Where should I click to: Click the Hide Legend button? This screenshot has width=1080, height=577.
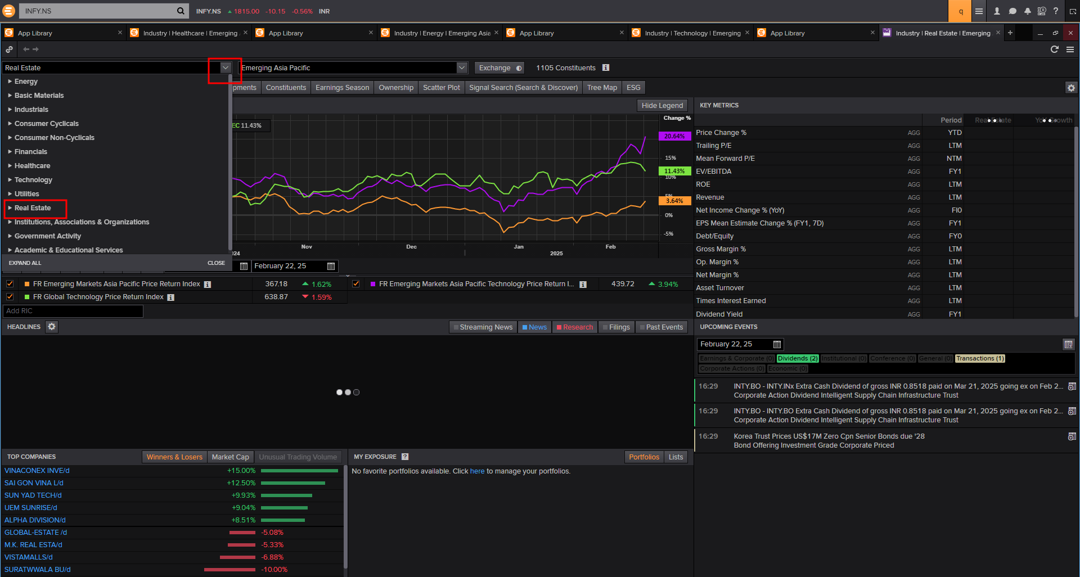661,106
